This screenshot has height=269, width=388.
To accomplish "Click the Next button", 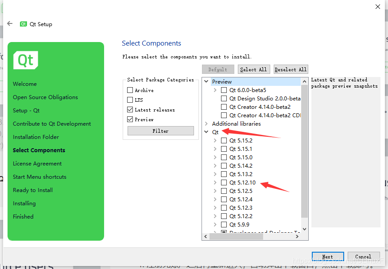I will coord(328,257).
